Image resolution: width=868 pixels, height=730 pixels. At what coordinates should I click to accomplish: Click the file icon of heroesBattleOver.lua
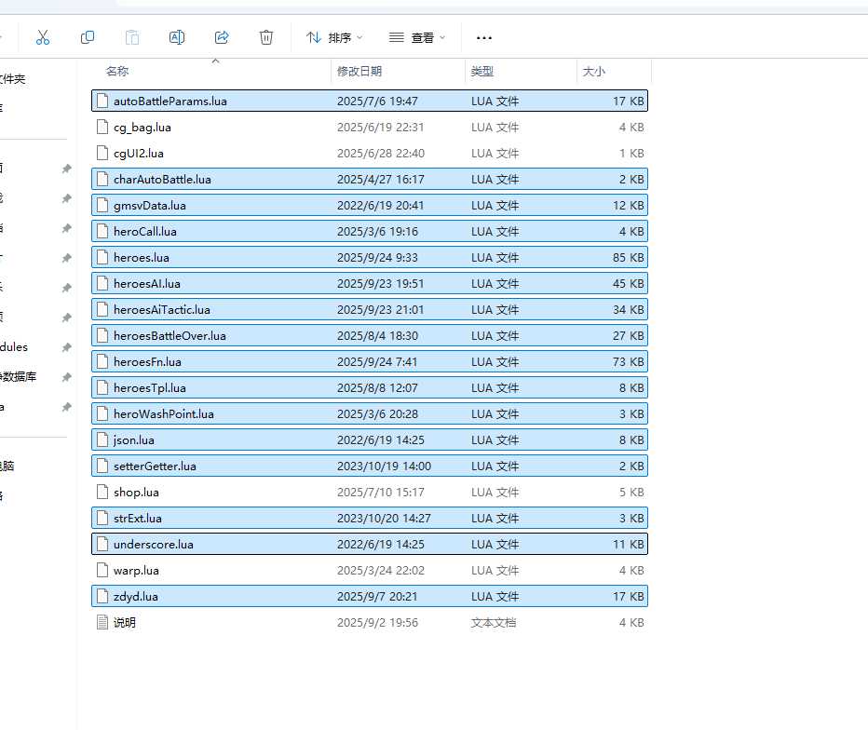tap(102, 335)
